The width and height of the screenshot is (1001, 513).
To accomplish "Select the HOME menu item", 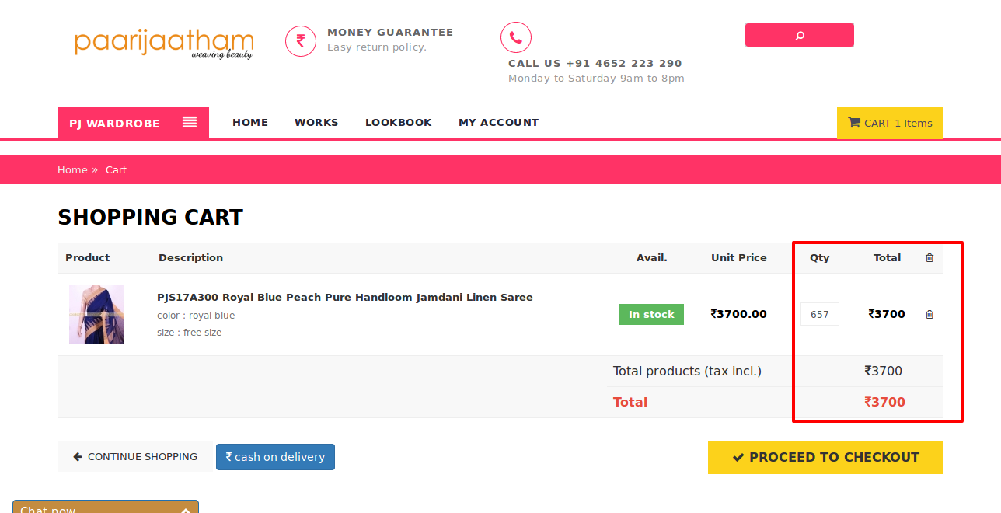I will (250, 122).
